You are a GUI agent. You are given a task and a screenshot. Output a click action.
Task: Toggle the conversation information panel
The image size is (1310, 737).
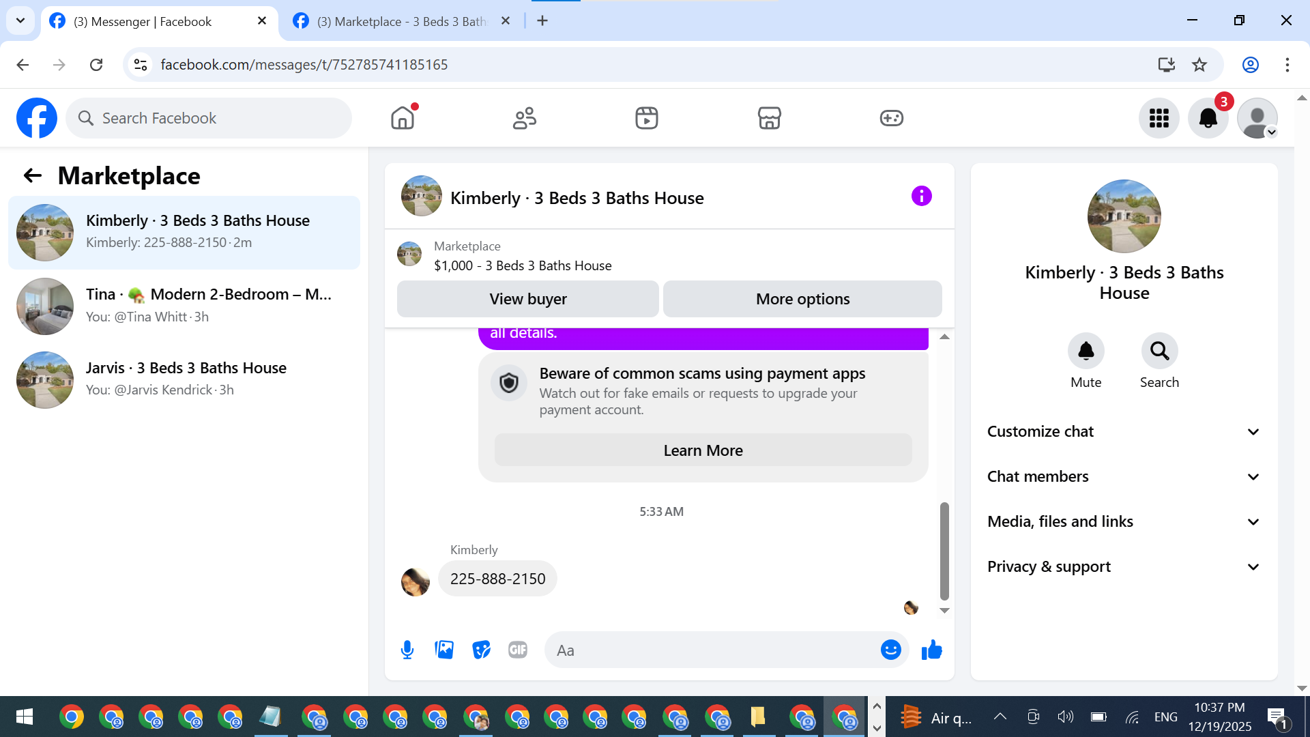(921, 197)
